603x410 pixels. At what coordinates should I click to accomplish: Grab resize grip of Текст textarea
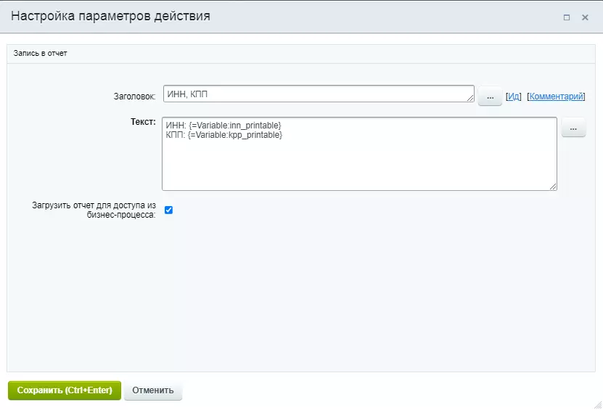click(553, 186)
